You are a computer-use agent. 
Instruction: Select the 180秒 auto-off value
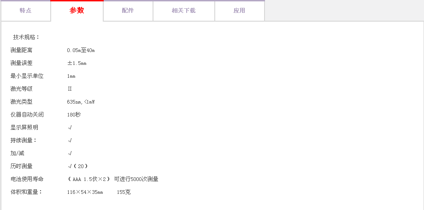click(74, 115)
